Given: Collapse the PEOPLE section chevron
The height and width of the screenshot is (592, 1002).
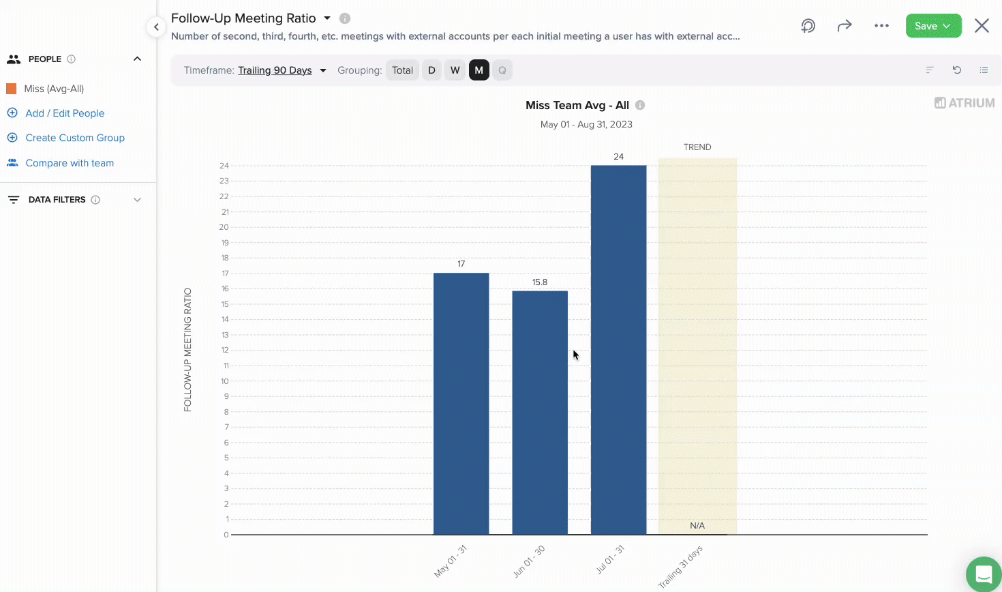Looking at the screenshot, I should 137,59.
